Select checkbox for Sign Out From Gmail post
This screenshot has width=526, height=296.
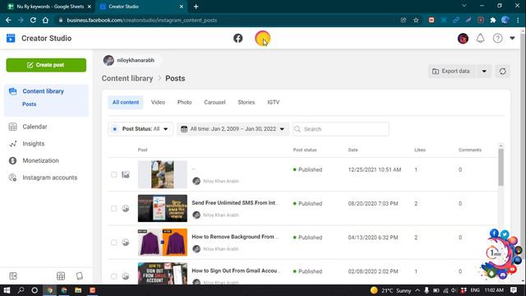coord(113,276)
